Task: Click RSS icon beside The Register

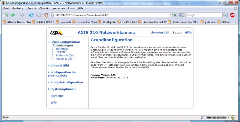Action: tap(100, 22)
